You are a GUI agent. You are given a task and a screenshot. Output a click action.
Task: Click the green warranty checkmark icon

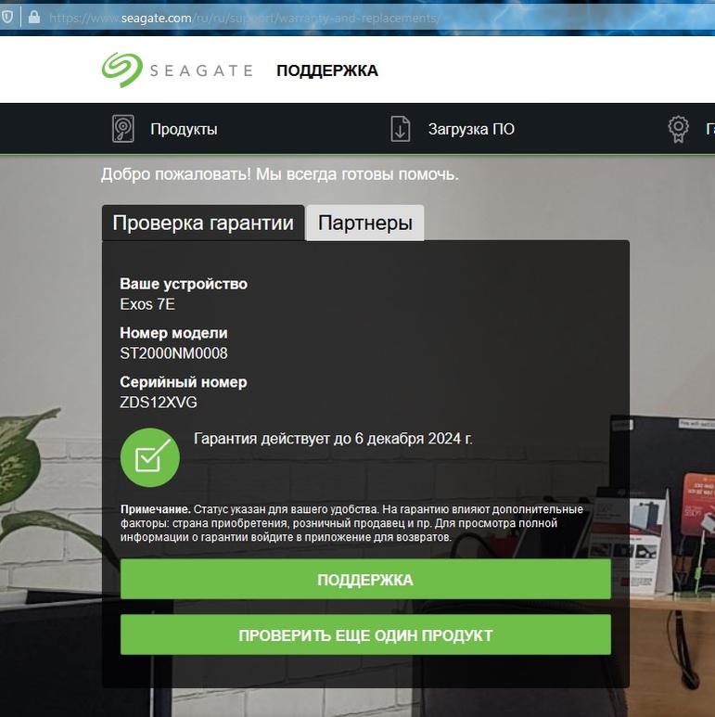pos(150,457)
